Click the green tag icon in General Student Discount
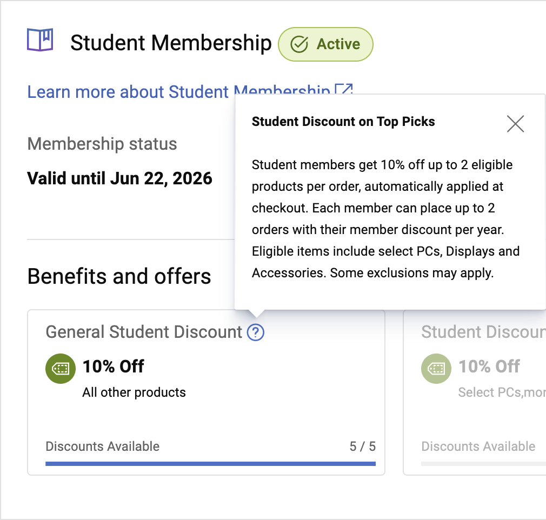 59,369
